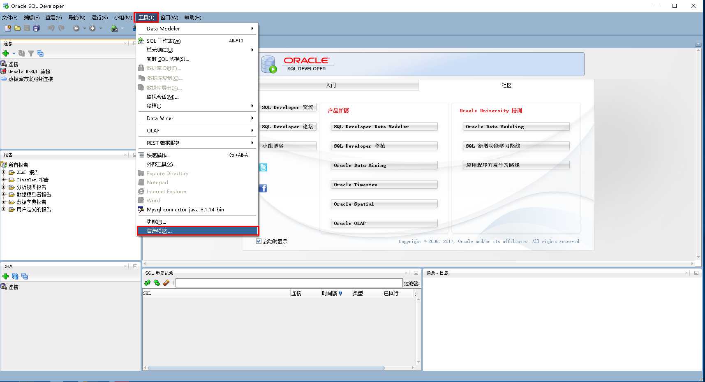Minimize the DBA panel
705x382 pixels.
(x=135, y=266)
